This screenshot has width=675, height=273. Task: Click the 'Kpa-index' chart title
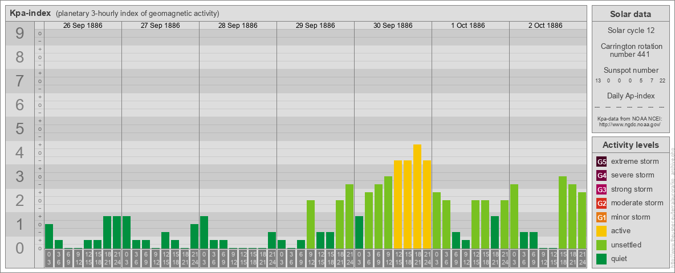coord(31,13)
